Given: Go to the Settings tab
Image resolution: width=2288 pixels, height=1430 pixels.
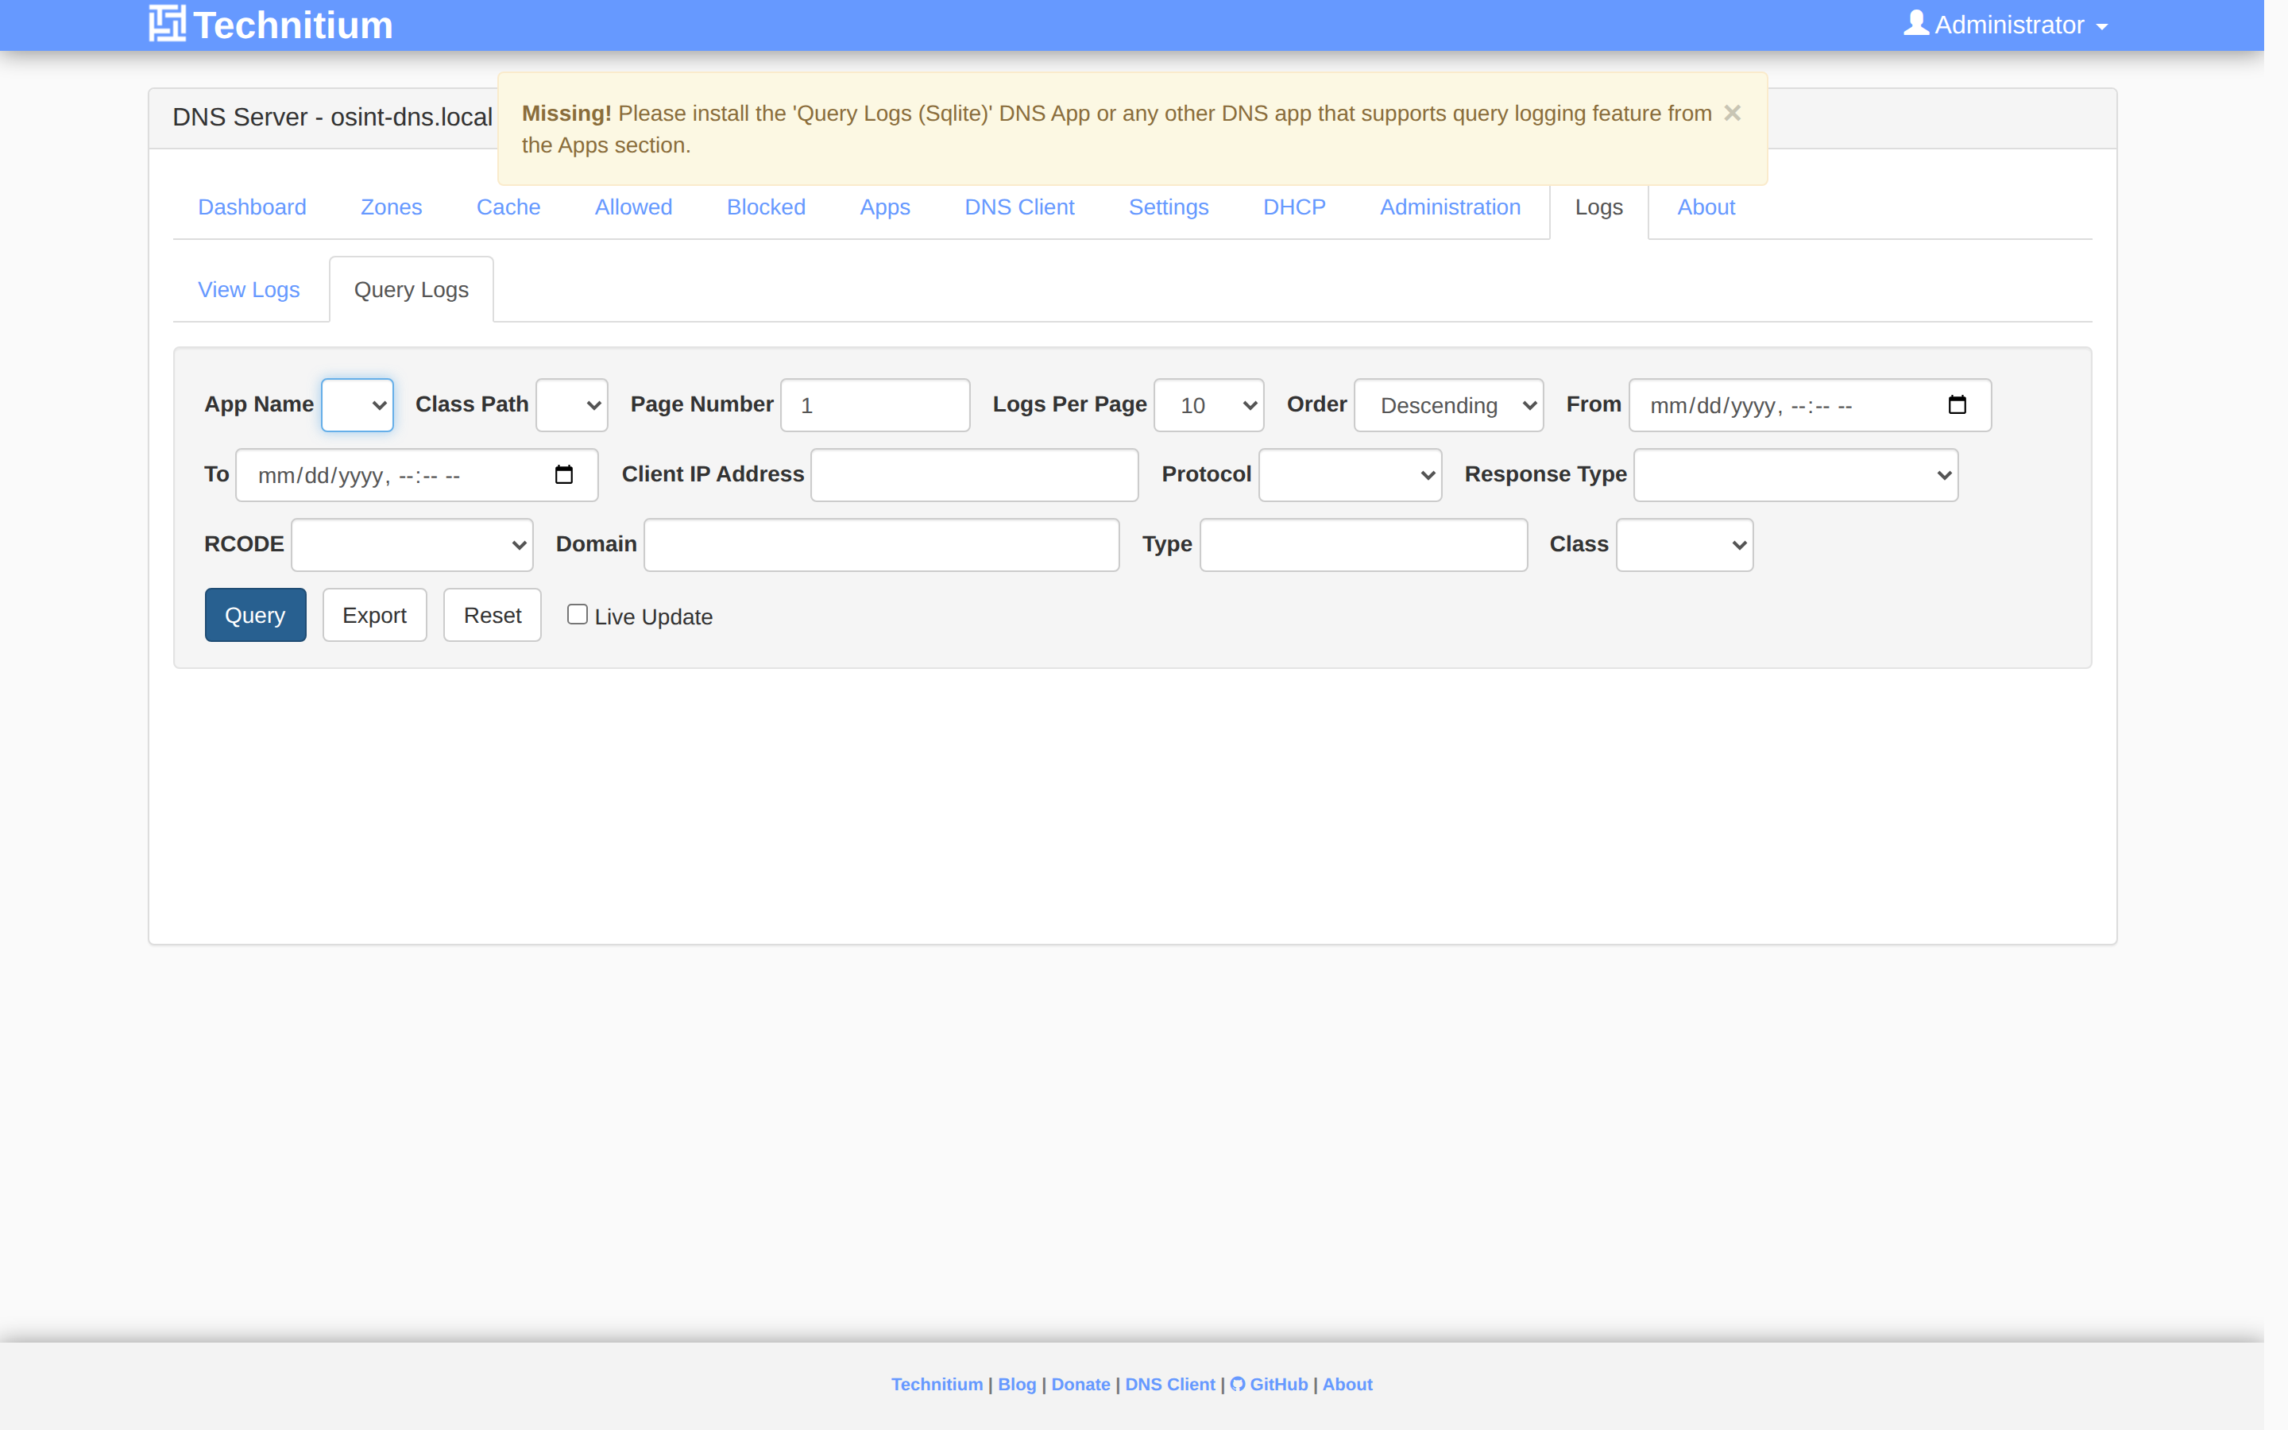Looking at the screenshot, I should pos(1169,207).
